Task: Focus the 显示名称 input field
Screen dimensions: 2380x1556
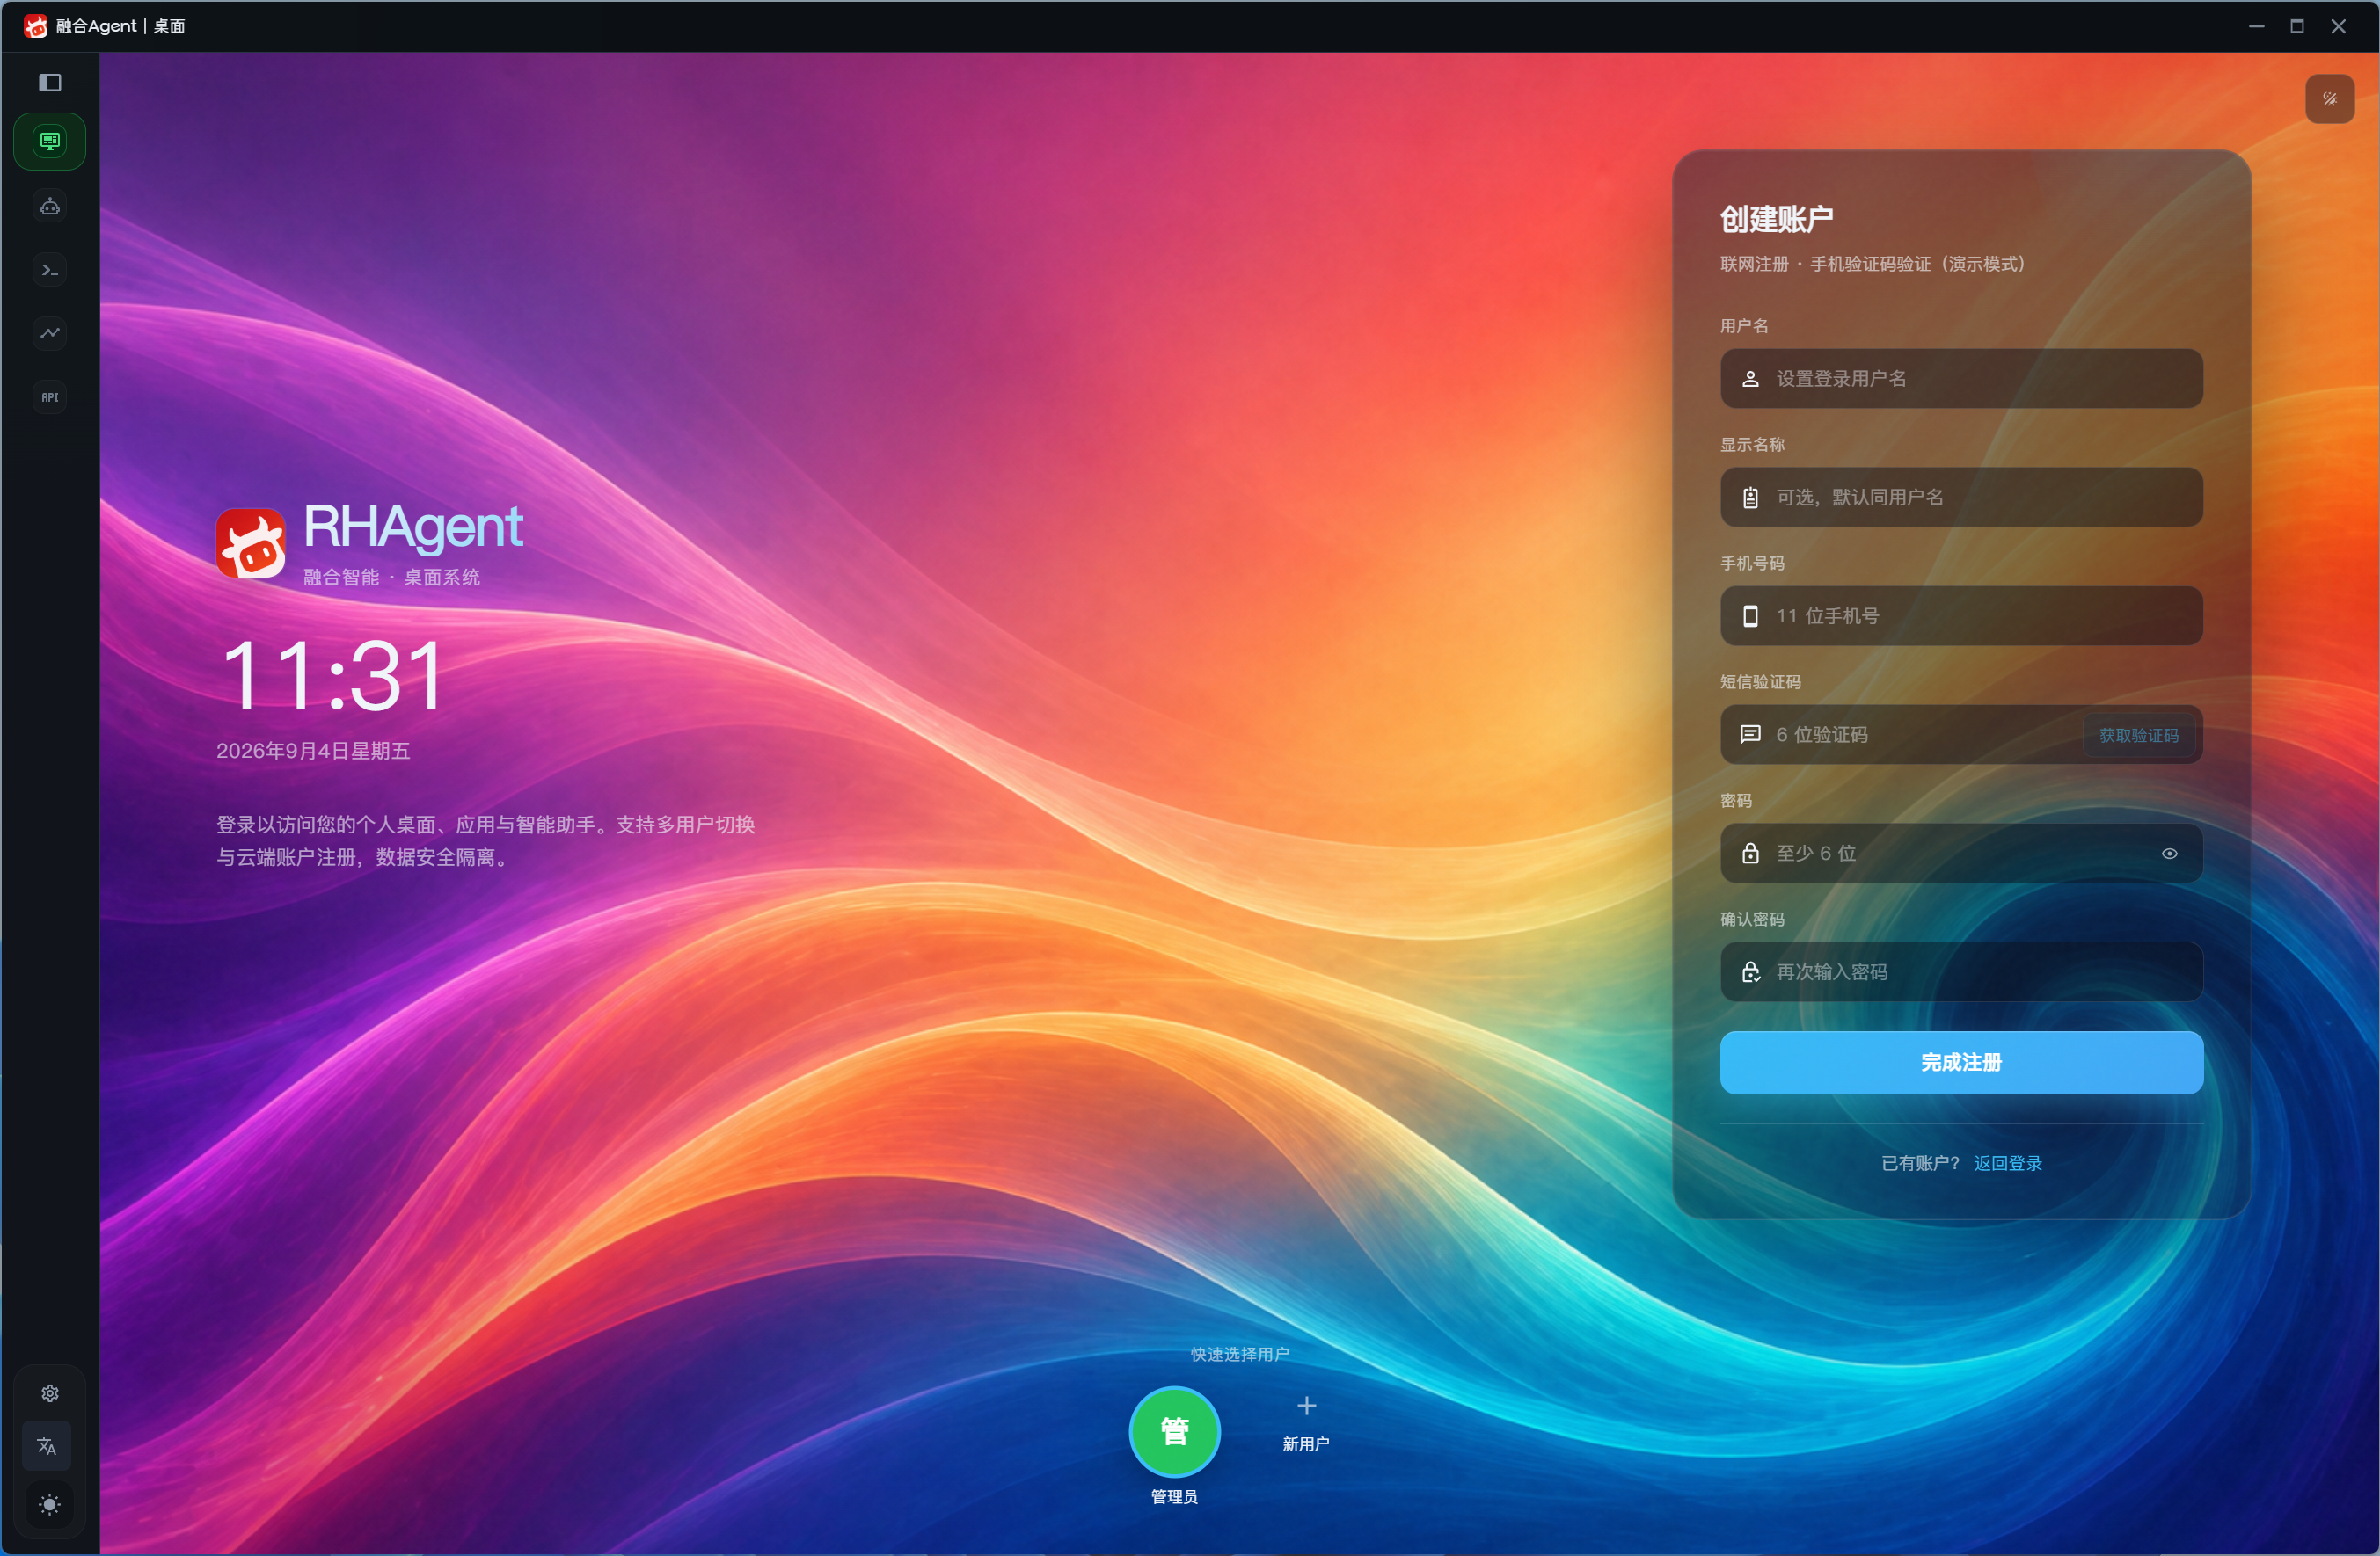Action: (1961, 498)
